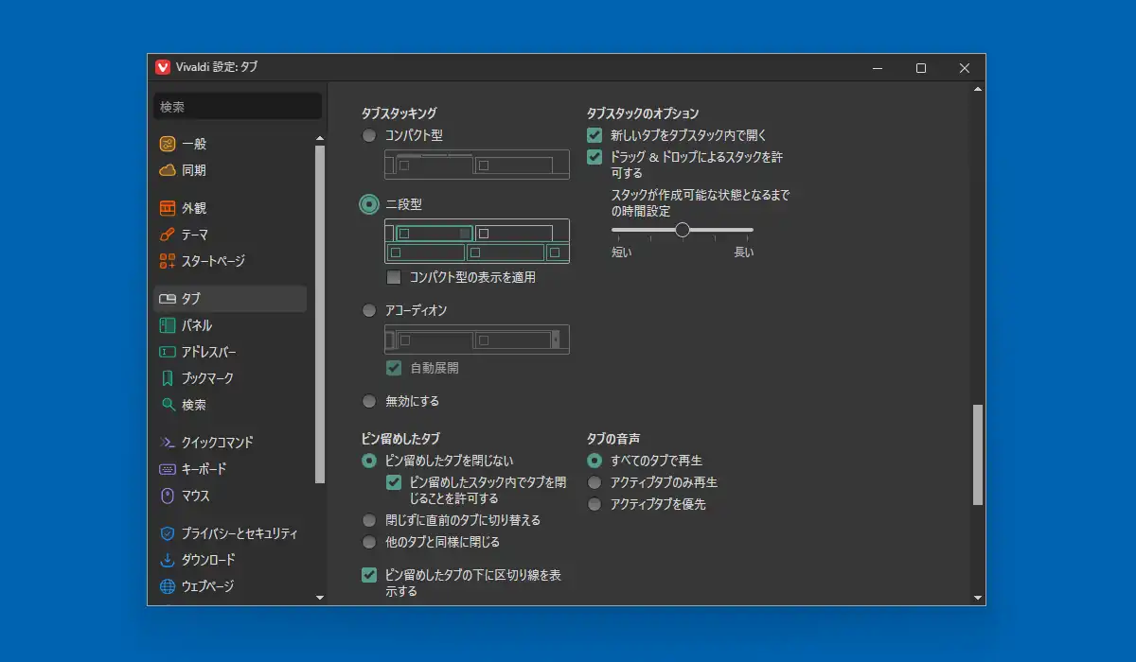Open the ダウンロード icon

pos(168,560)
